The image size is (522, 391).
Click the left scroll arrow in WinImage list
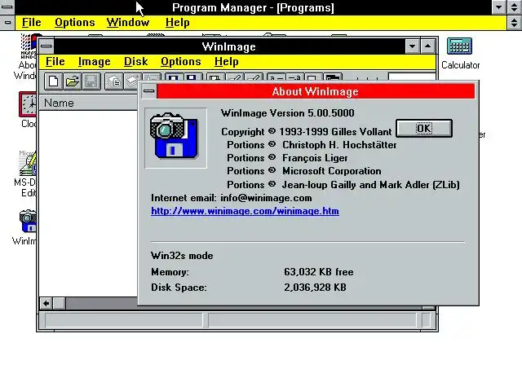46,303
